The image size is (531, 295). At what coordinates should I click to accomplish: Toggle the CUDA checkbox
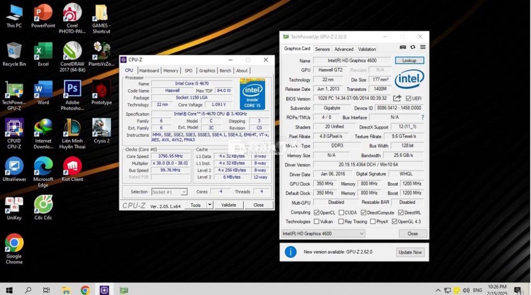[x=341, y=213]
